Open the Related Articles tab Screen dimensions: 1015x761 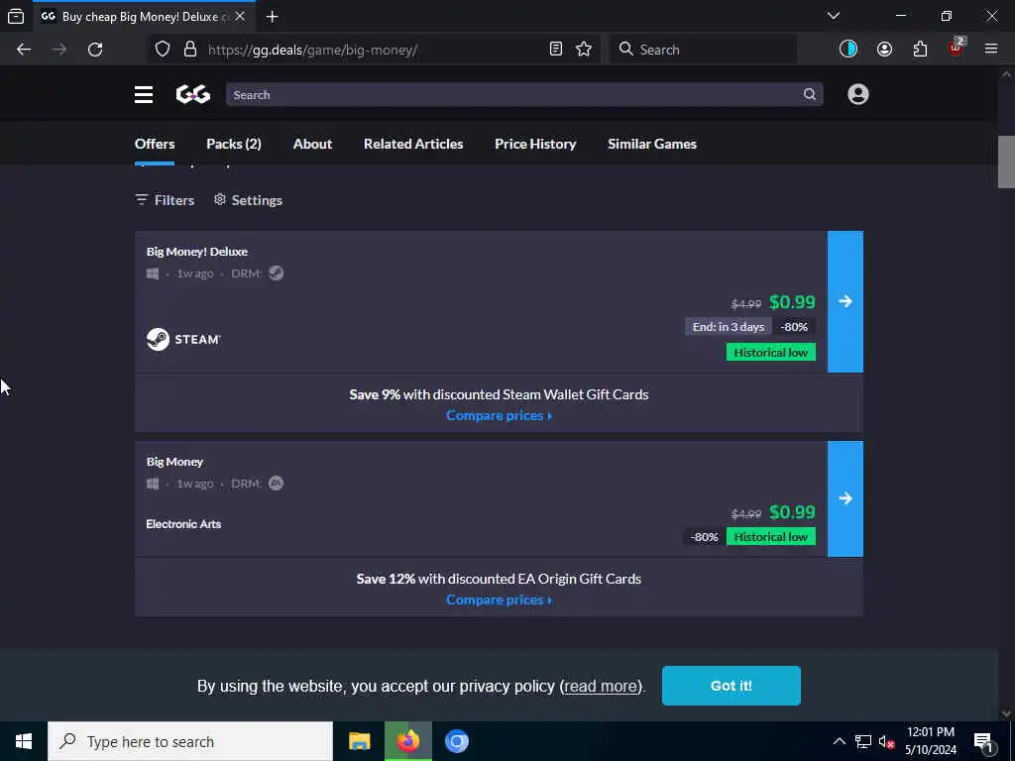coord(413,144)
